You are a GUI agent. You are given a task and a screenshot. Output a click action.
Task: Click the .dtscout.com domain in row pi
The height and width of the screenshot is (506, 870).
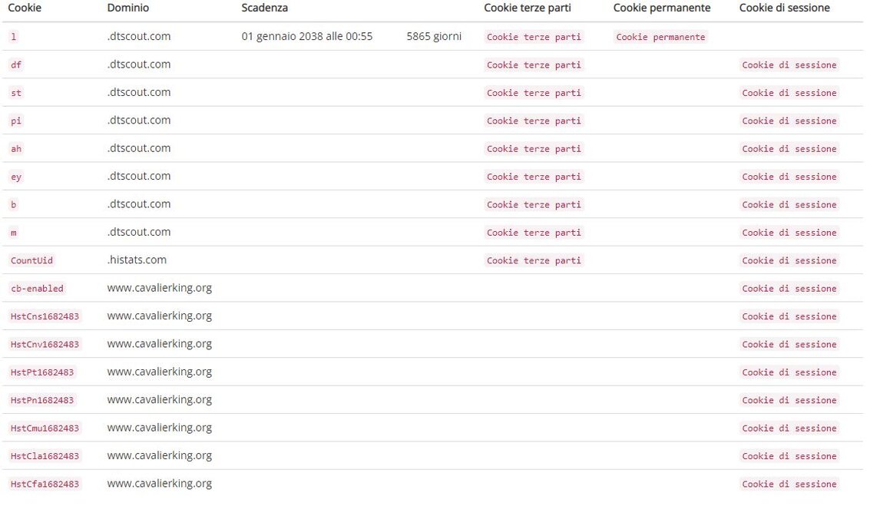(139, 120)
